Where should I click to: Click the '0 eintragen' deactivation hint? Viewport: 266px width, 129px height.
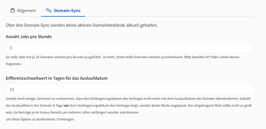[40, 119]
